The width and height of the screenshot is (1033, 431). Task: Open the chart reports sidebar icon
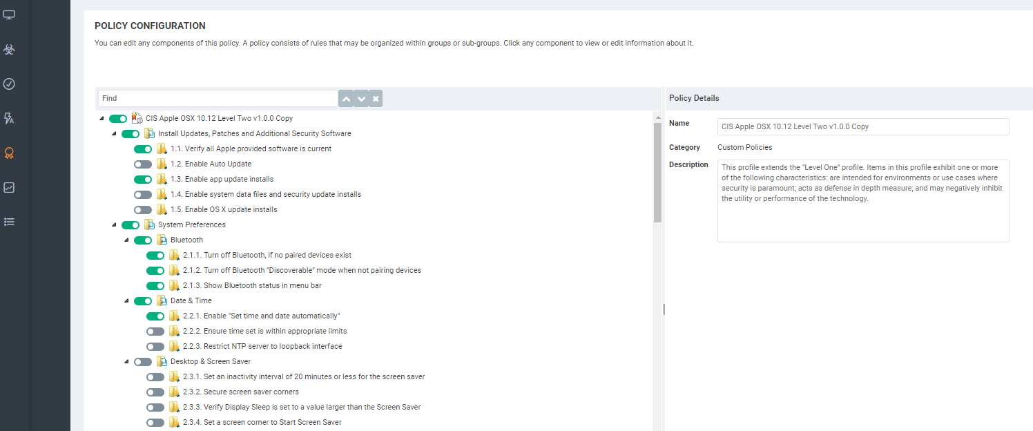coord(9,187)
